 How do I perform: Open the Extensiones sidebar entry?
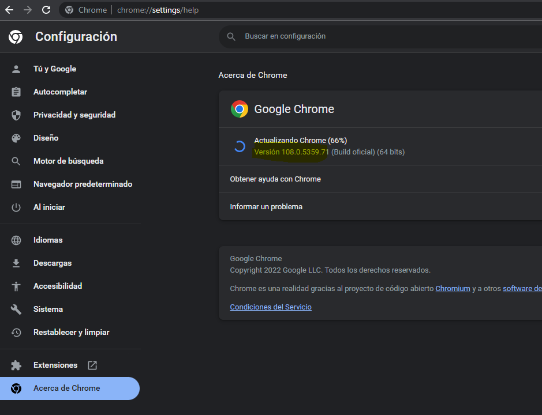(x=55, y=365)
